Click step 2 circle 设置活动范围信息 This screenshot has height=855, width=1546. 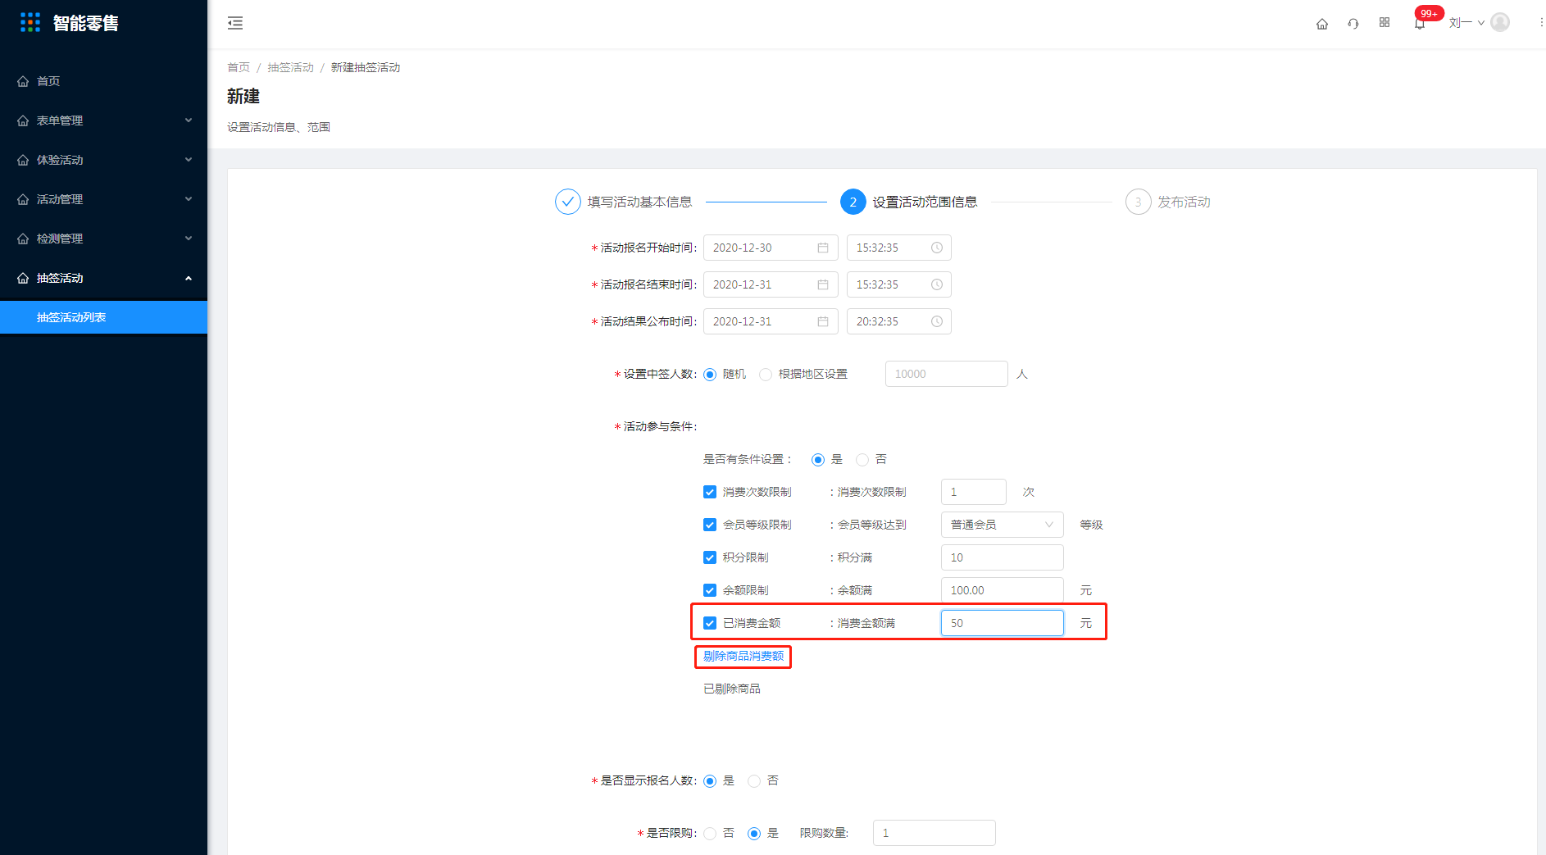point(853,202)
